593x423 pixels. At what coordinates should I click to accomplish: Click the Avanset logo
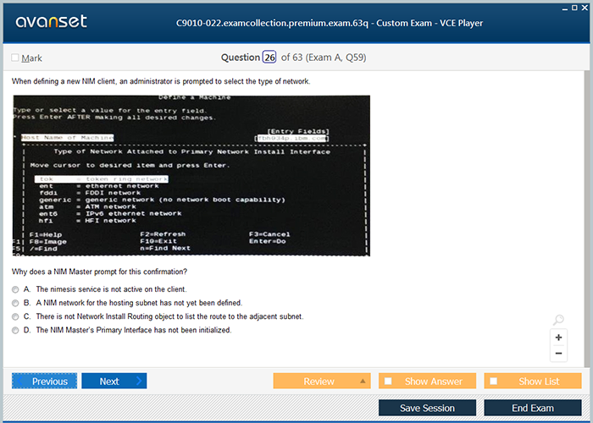click(x=50, y=22)
